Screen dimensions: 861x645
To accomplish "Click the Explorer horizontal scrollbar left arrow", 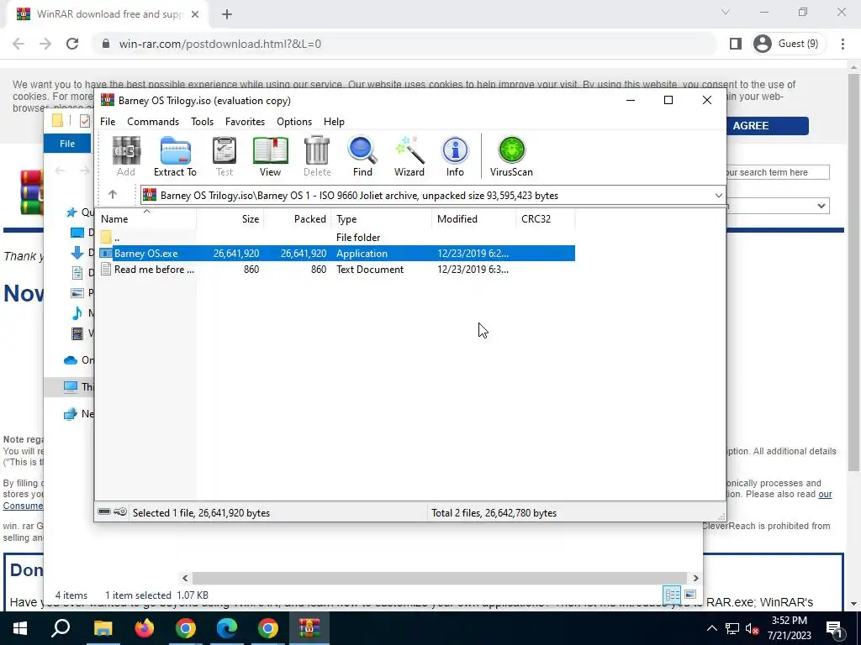I will tap(185, 578).
